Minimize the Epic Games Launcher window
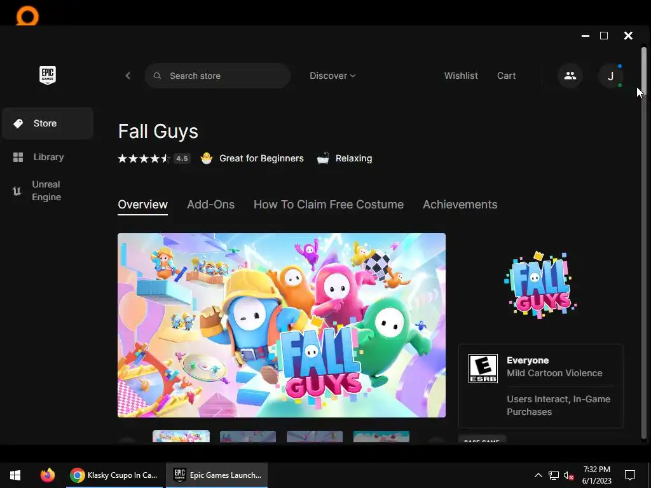The image size is (651, 488). click(x=586, y=36)
